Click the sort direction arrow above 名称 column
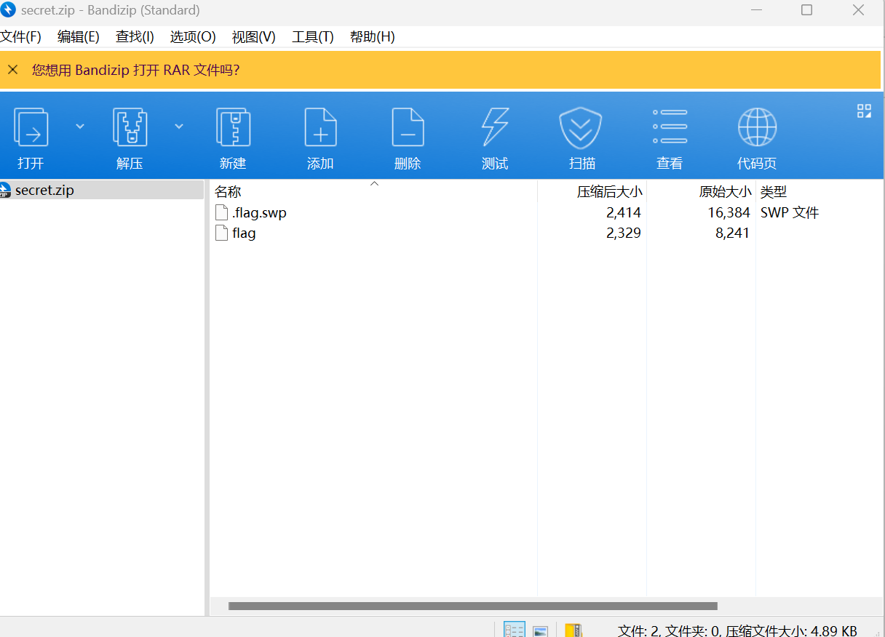The image size is (885, 637). (x=375, y=183)
